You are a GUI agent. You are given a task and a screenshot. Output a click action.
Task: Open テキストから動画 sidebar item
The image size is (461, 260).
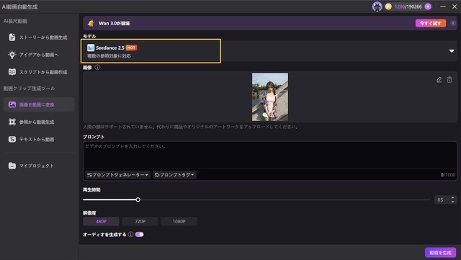pyautogui.click(x=38, y=139)
